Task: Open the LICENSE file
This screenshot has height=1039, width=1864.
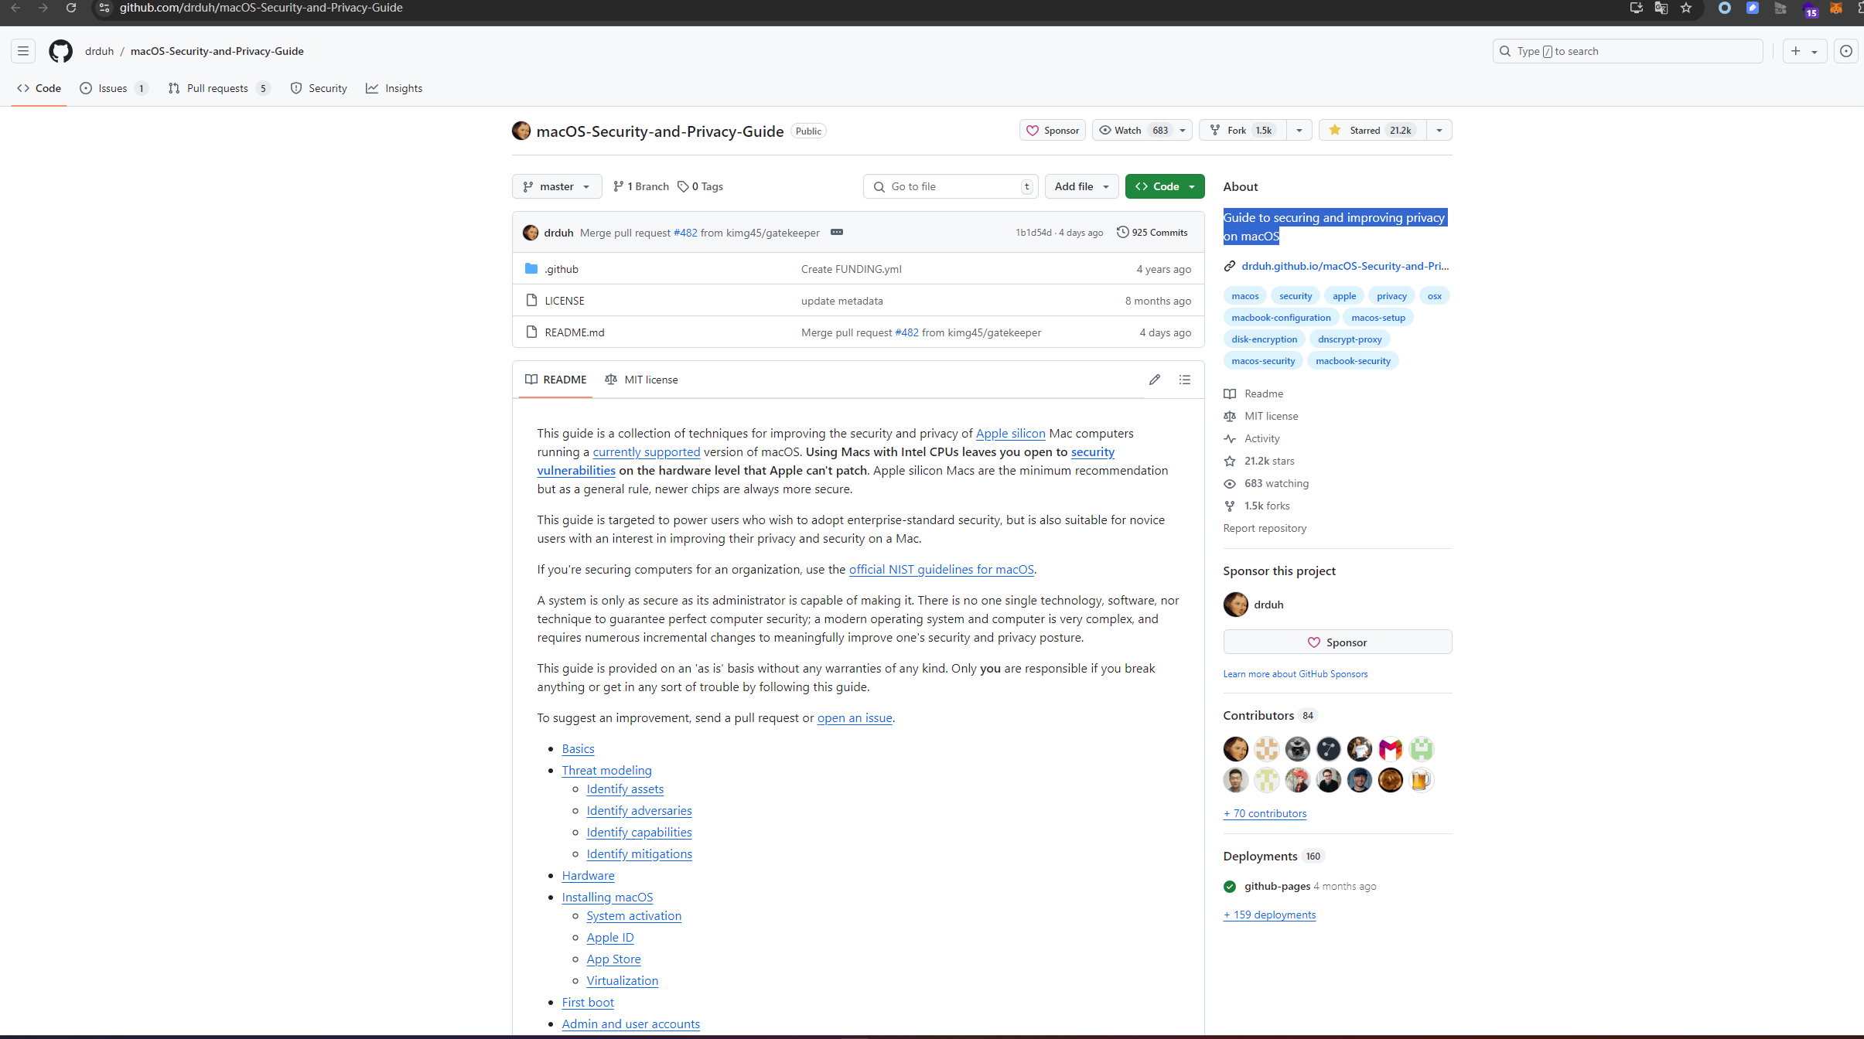Action: [565, 301]
